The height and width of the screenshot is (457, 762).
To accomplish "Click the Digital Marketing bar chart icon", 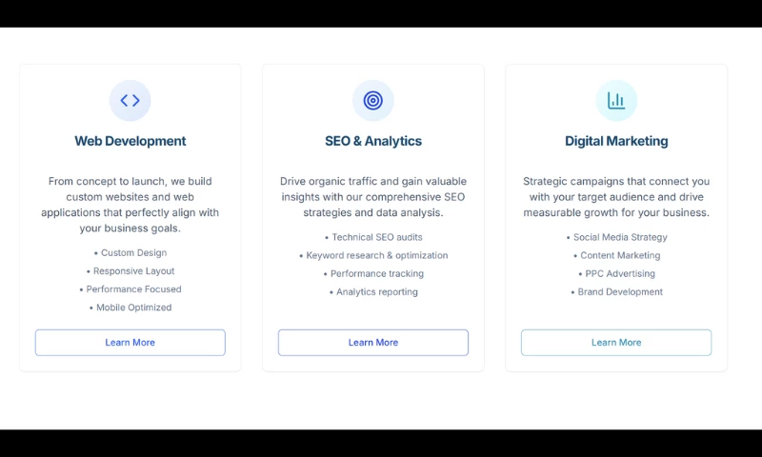I will (x=616, y=100).
